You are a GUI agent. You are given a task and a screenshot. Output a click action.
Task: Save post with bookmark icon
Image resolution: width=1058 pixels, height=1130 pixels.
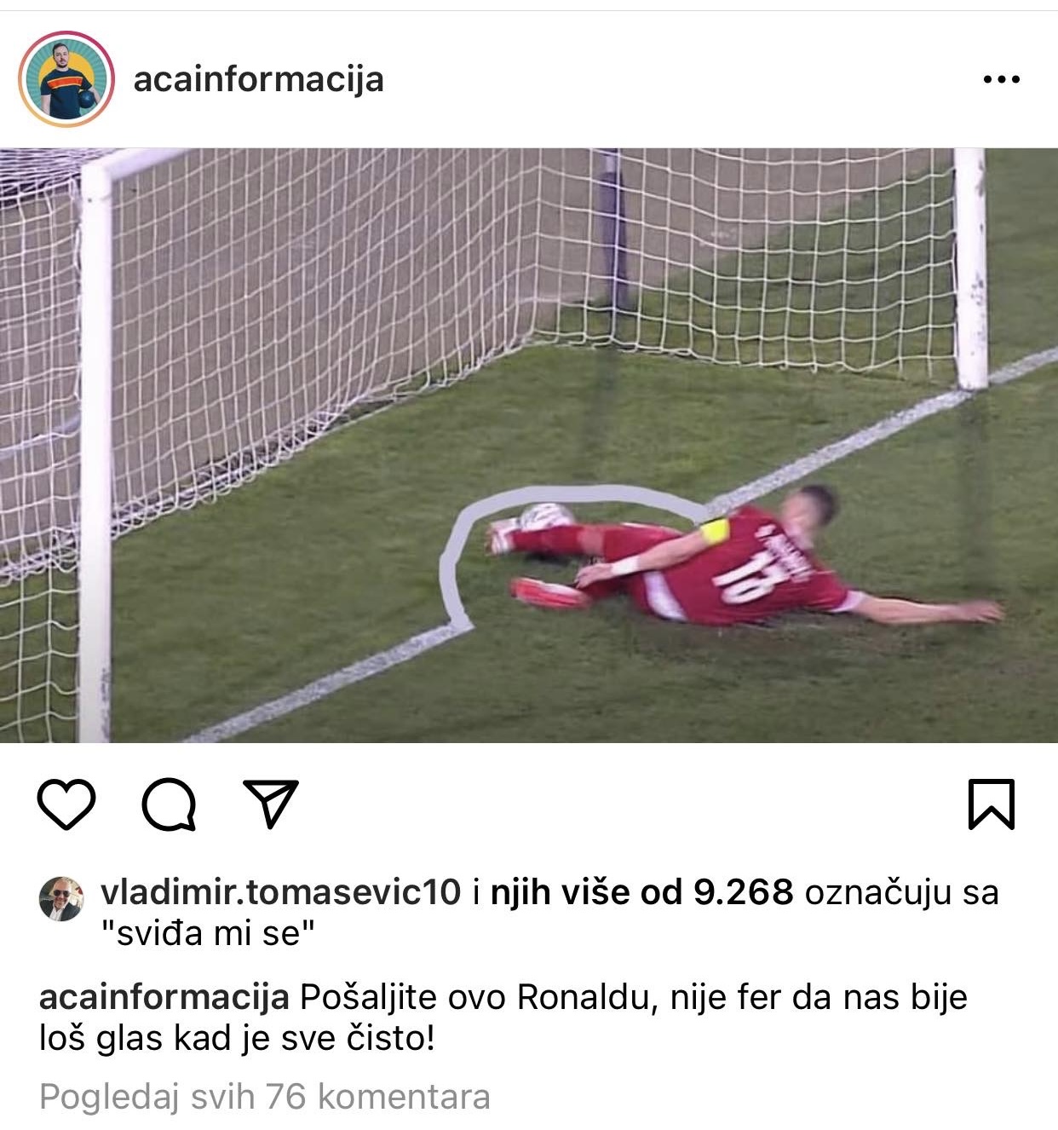coord(992,804)
